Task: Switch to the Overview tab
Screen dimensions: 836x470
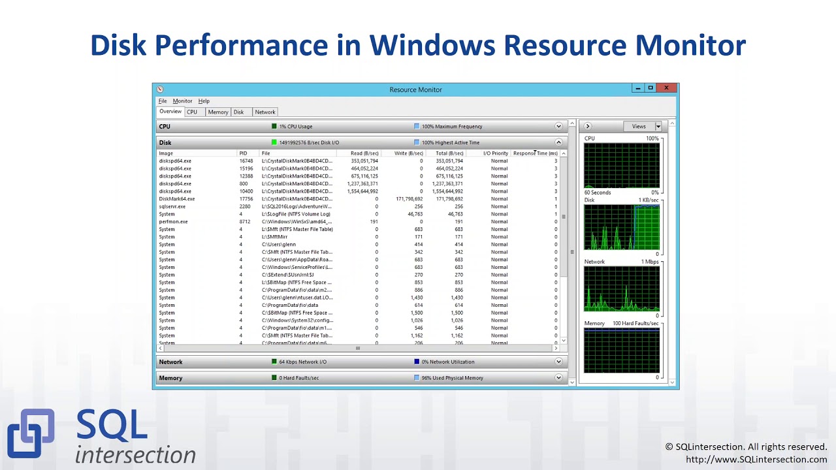Action: click(x=170, y=112)
